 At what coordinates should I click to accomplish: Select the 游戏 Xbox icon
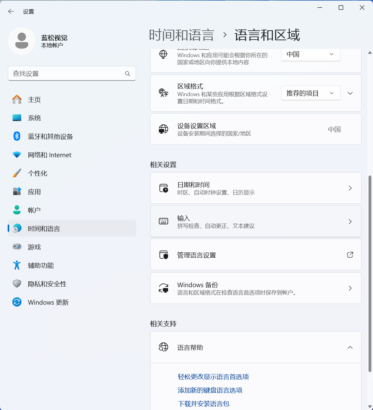17,247
